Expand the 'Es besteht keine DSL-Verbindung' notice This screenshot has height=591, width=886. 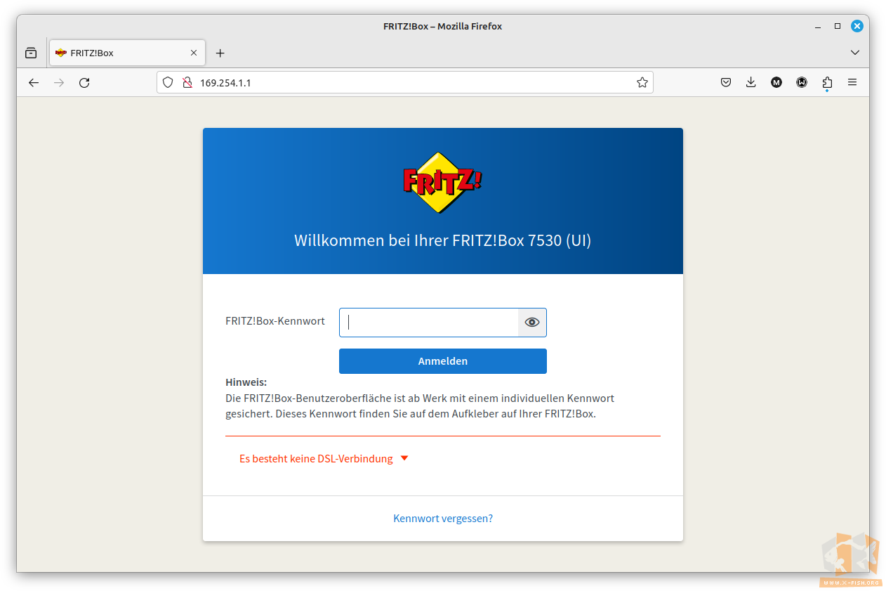tap(324, 459)
